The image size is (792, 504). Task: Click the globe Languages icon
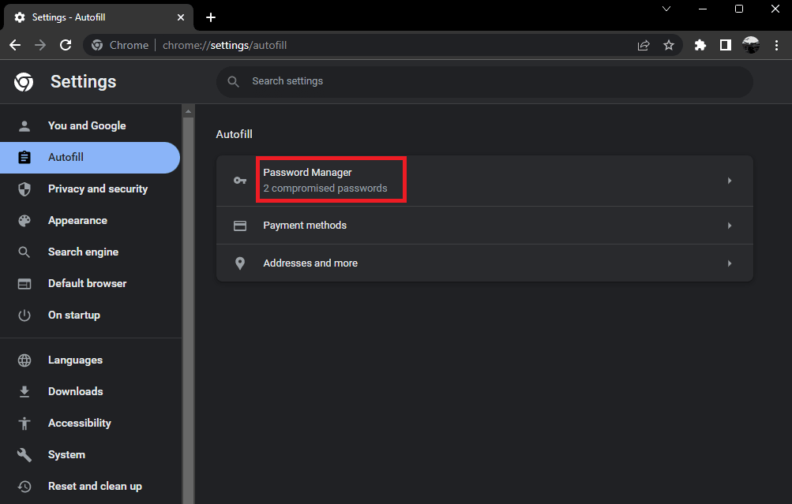tap(24, 360)
